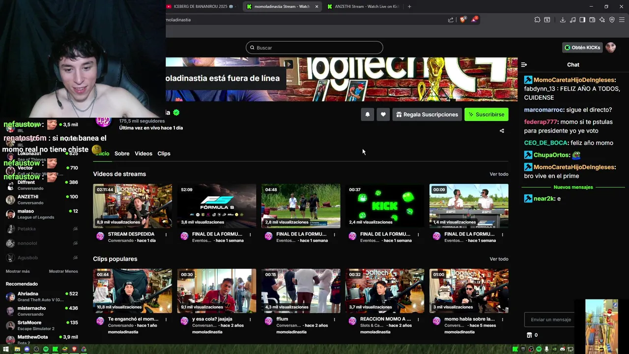The height and width of the screenshot is (354, 629).
Task: Click the Suscribirse button
Action: click(x=486, y=115)
